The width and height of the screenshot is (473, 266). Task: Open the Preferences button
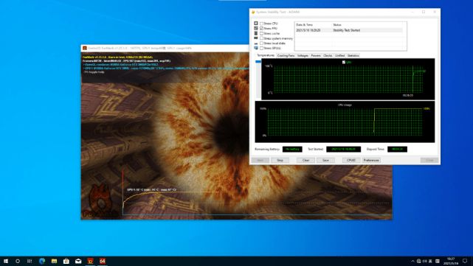(371, 160)
